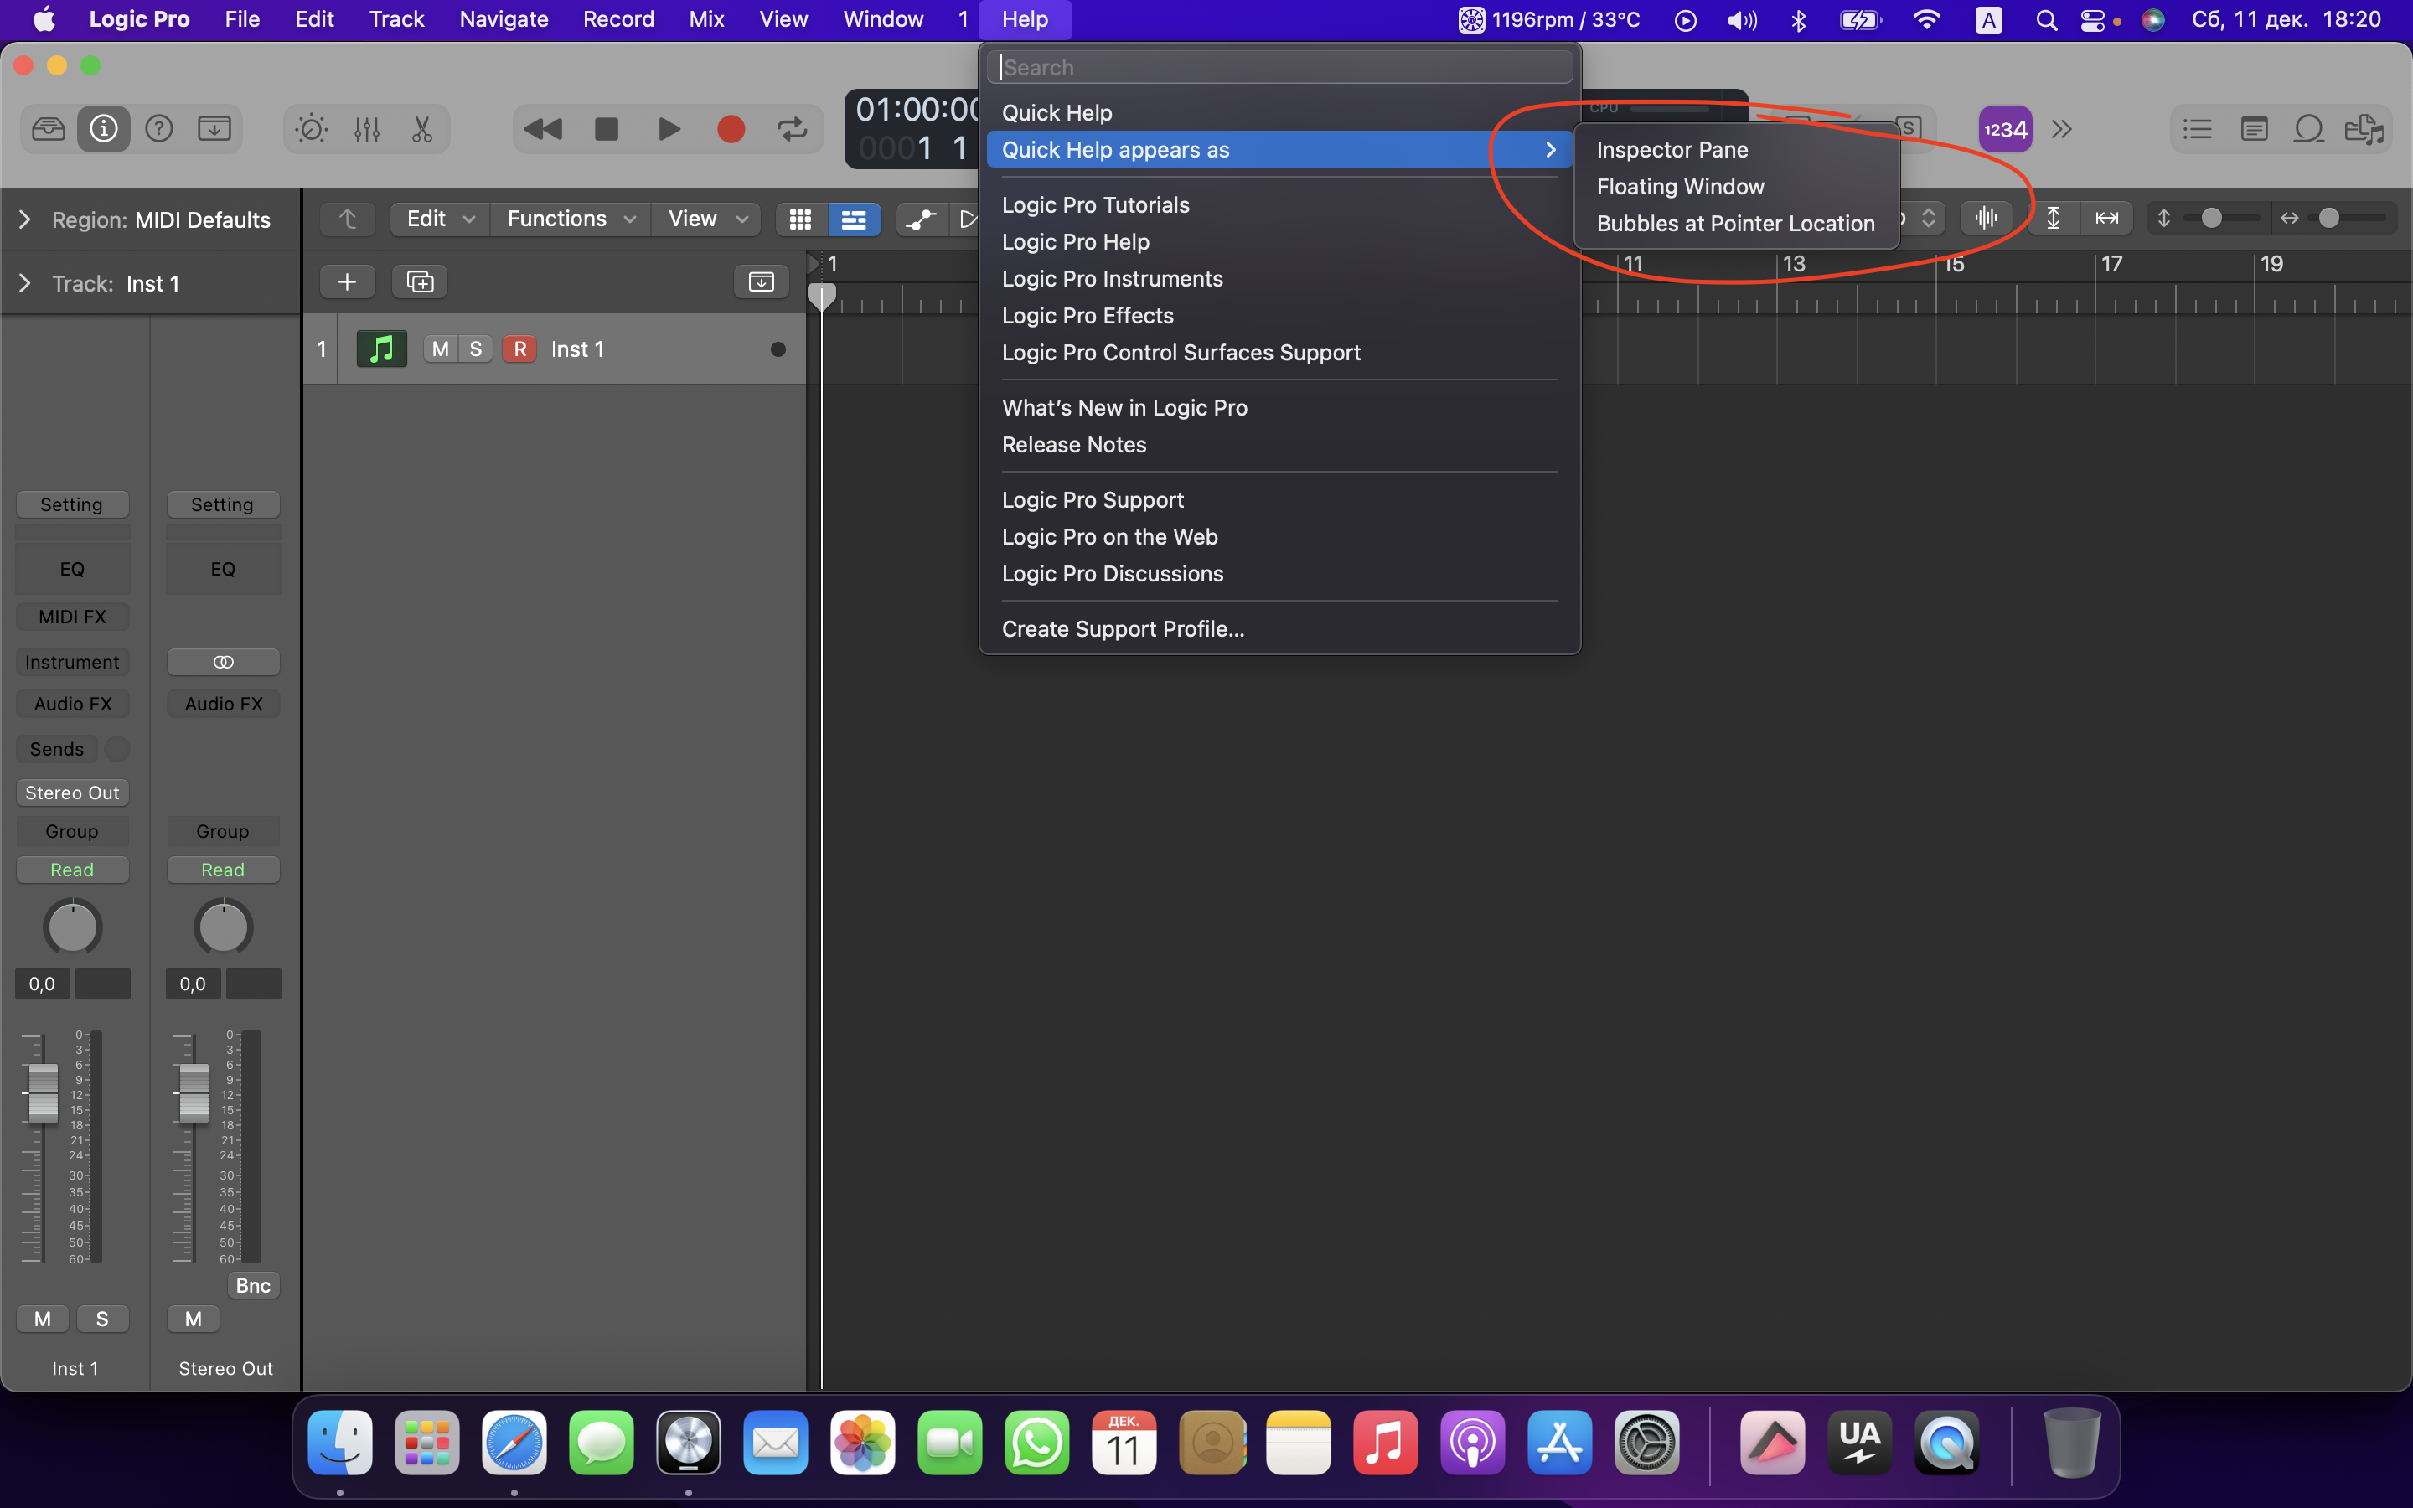Toggle the Cycle loop button
The height and width of the screenshot is (1508, 2413).
792,129
